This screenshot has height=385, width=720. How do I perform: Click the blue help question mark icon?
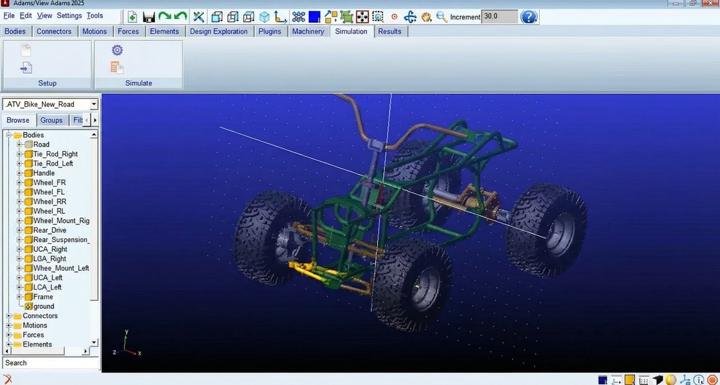528,17
